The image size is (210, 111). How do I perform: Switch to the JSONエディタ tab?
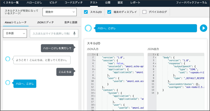pyautogui.click(x=45, y=22)
